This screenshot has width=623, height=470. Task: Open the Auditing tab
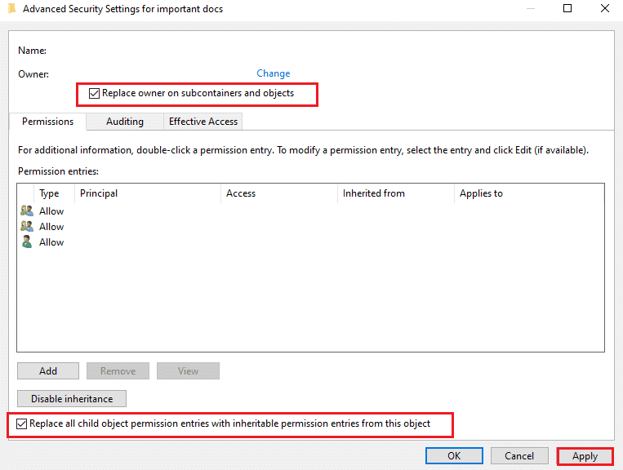click(x=125, y=122)
